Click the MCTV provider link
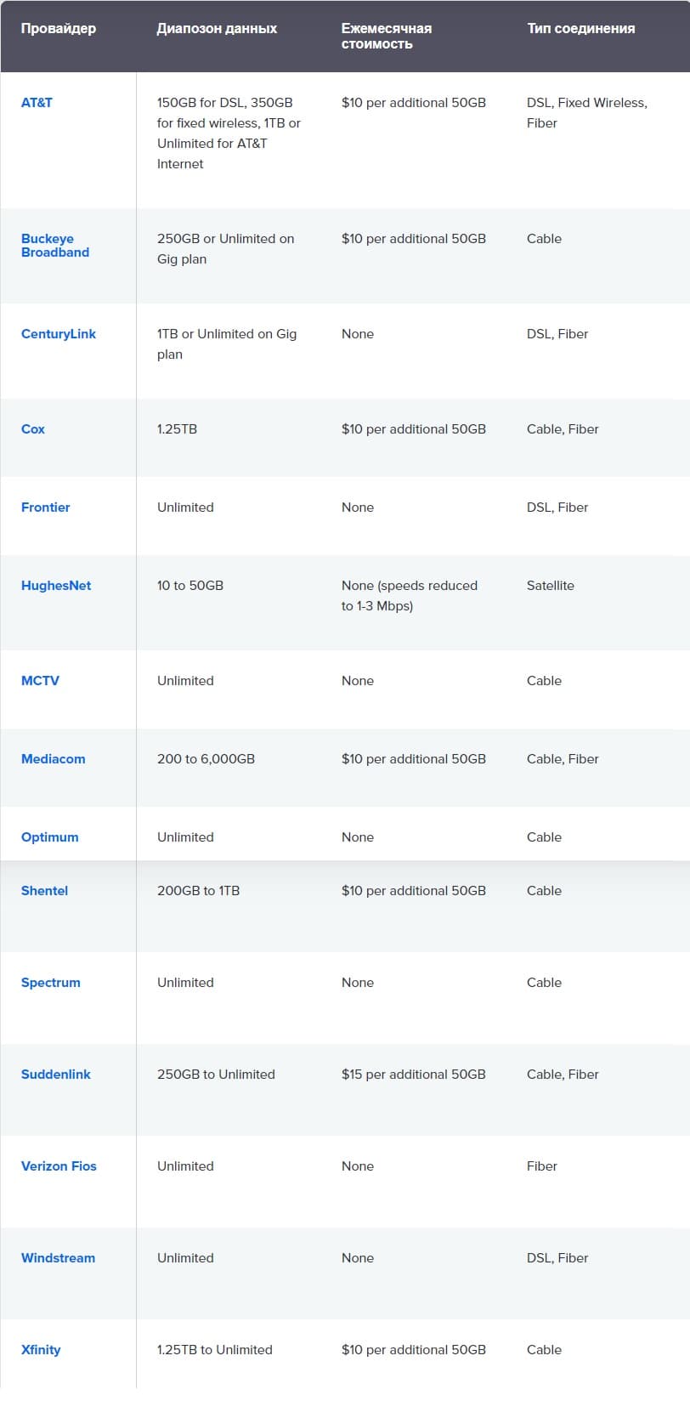This screenshot has width=690, height=1401. point(40,680)
